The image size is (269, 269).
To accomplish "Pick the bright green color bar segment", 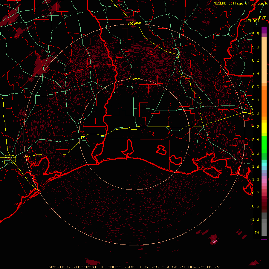I will tap(264, 144).
